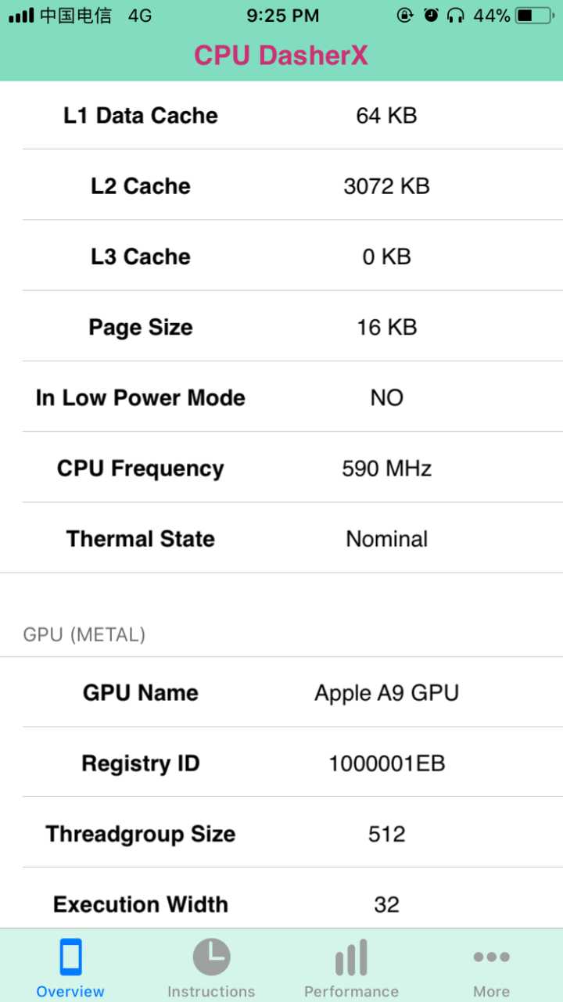
Task: Tap the CPU DasherX title
Action: click(x=281, y=56)
